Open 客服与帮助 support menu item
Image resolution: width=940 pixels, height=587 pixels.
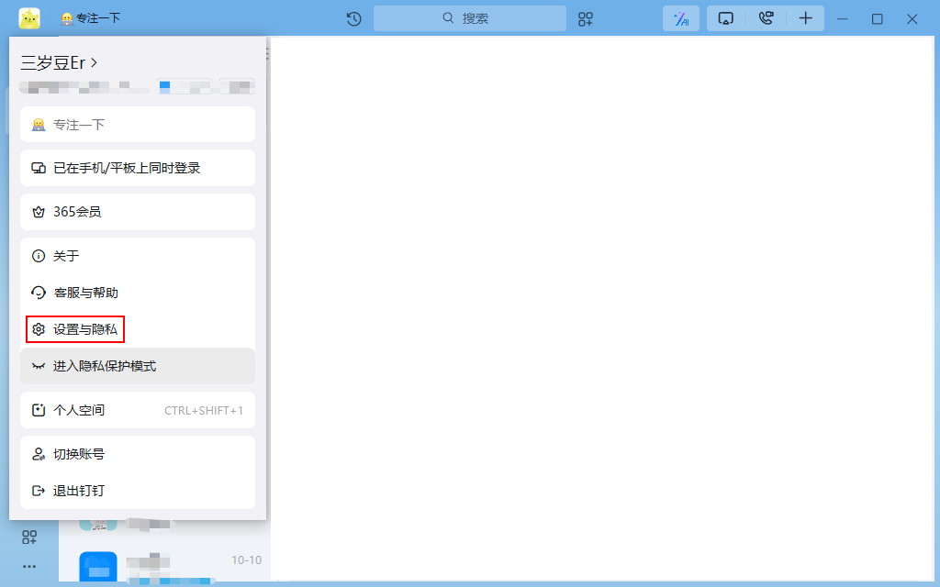coord(138,293)
